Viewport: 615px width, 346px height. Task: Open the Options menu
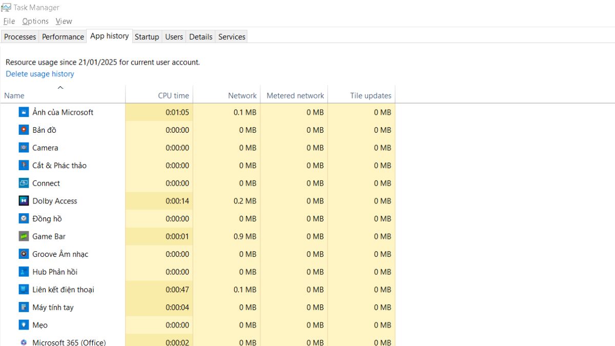click(35, 21)
